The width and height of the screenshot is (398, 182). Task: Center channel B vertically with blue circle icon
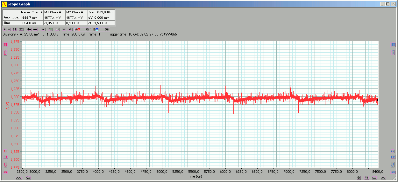point(393,151)
